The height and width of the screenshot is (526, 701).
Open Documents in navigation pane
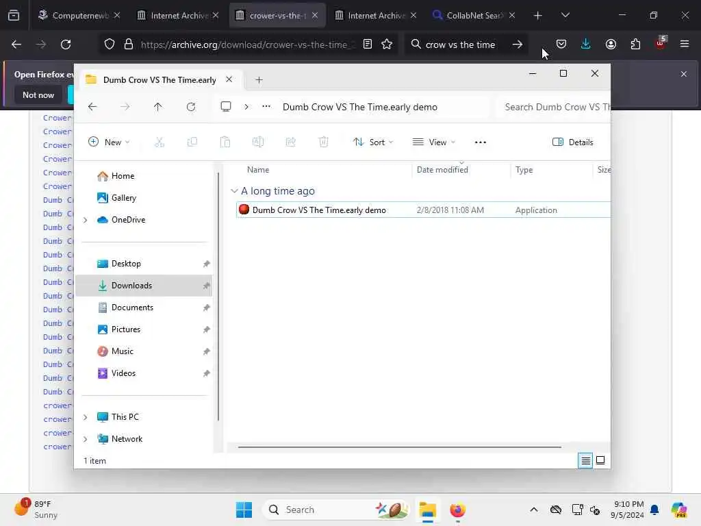pyautogui.click(x=132, y=308)
